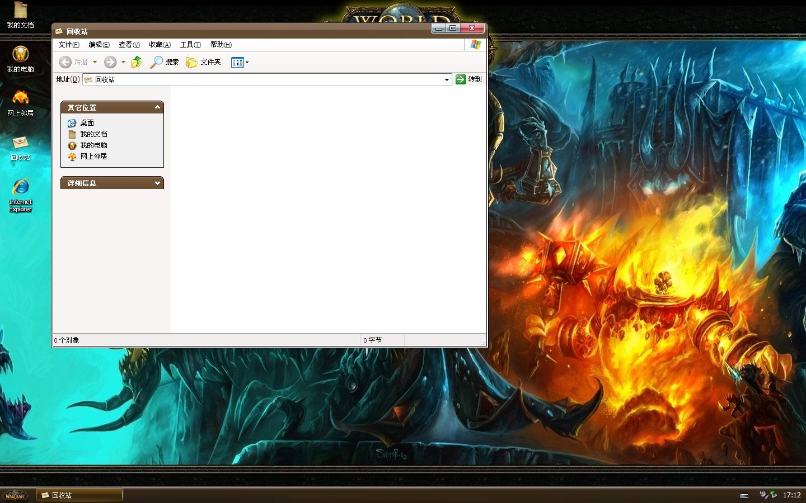Select the 我的文档 desktop icon
Image resolution: width=806 pixels, height=503 pixels.
coord(20,15)
